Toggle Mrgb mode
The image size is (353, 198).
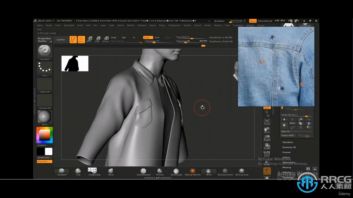pyautogui.click(x=114, y=37)
